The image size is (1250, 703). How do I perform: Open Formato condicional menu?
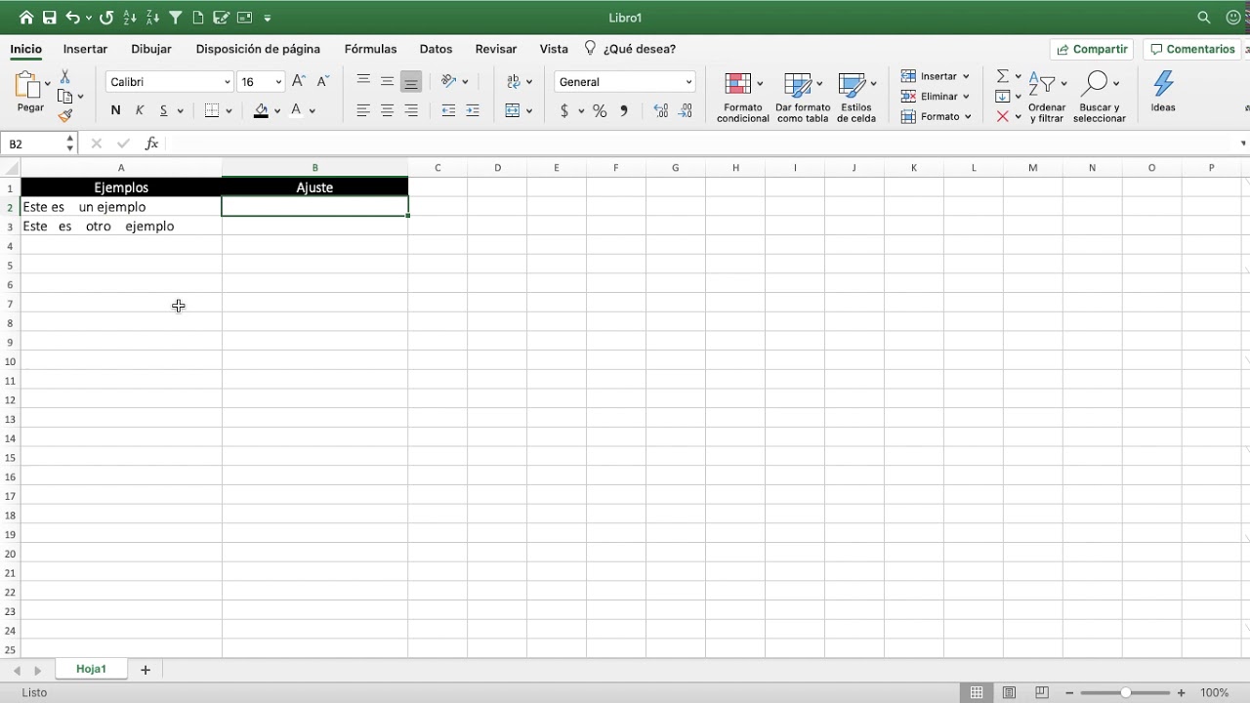[x=743, y=97]
